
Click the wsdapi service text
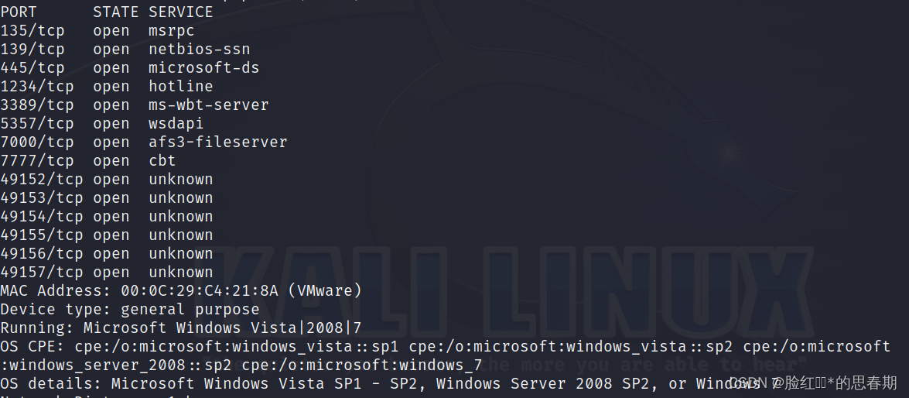(x=176, y=124)
